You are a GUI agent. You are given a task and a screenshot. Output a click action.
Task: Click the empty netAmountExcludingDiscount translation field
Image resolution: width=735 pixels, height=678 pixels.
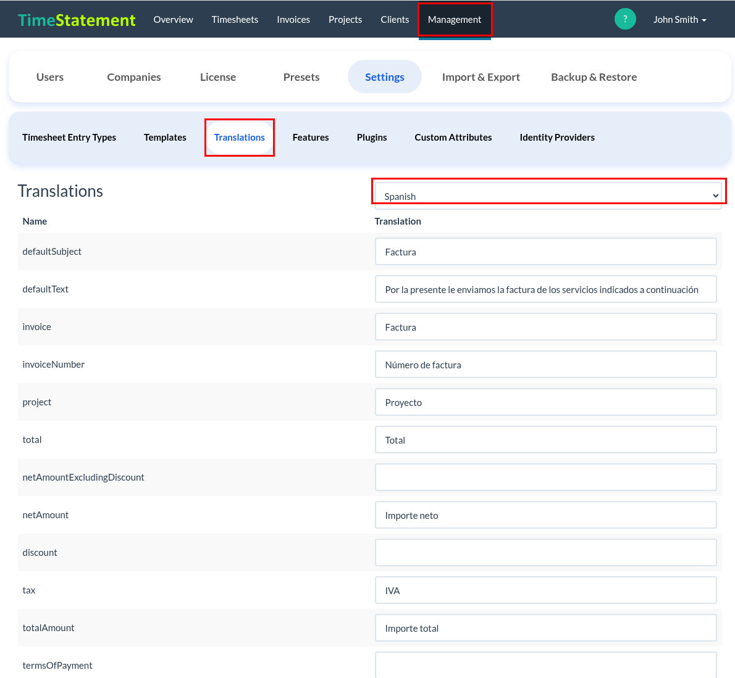pos(545,477)
